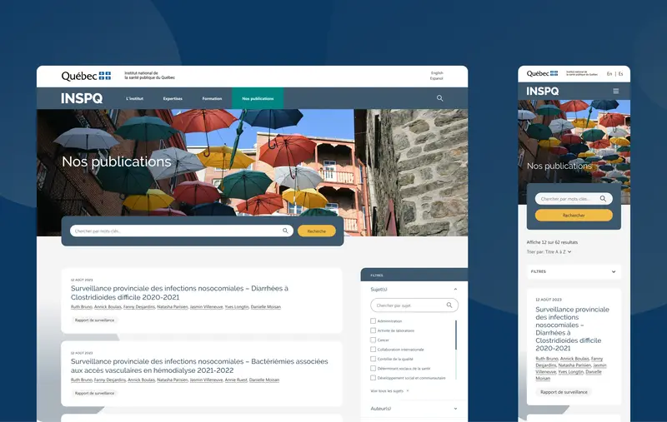Check the Collaboration internationale filter
Image resolution: width=667 pixels, height=422 pixels.
tap(373, 350)
